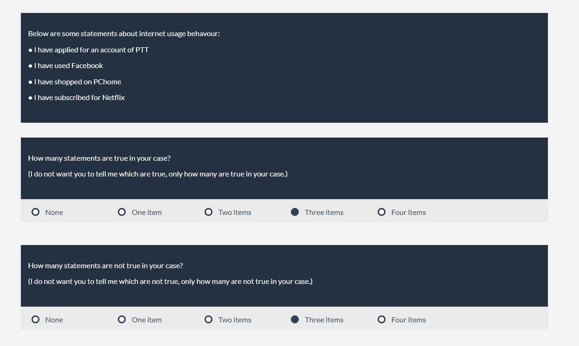Click the 'Below are some statements' heading

point(124,34)
